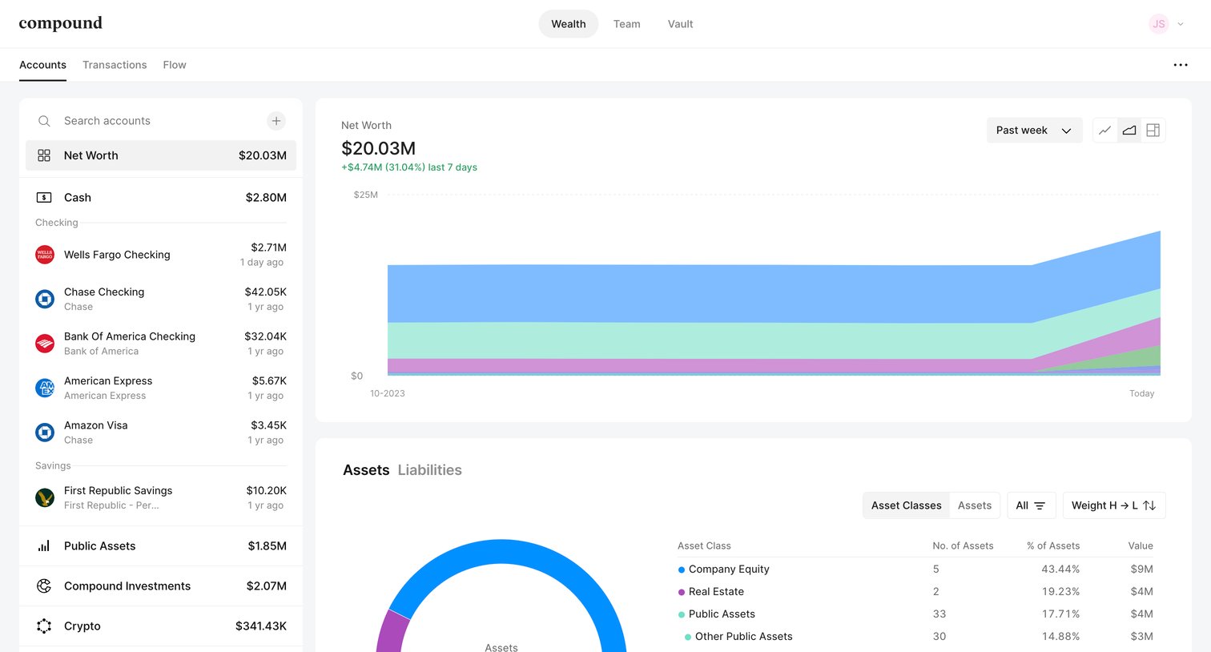The width and height of the screenshot is (1211, 652).
Task: Sort by the Value column header
Action: tap(1141, 545)
